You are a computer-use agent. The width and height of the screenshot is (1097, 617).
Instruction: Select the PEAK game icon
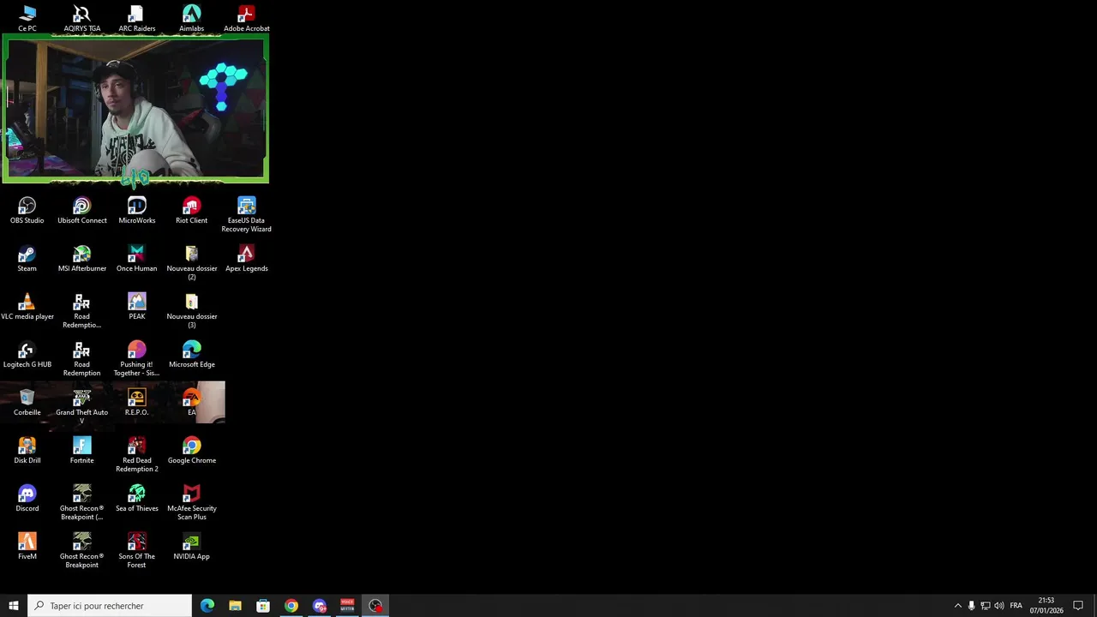(137, 307)
